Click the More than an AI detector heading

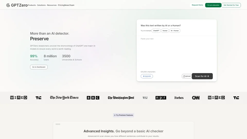pyautogui.click(x=50, y=33)
